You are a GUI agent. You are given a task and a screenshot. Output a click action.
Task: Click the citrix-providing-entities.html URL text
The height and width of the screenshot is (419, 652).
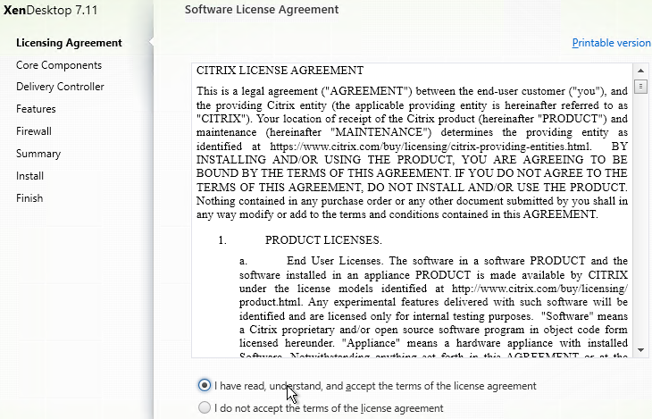click(x=430, y=147)
